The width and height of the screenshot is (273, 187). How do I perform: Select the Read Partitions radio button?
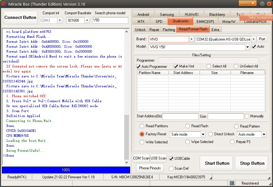(x=142, y=126)
